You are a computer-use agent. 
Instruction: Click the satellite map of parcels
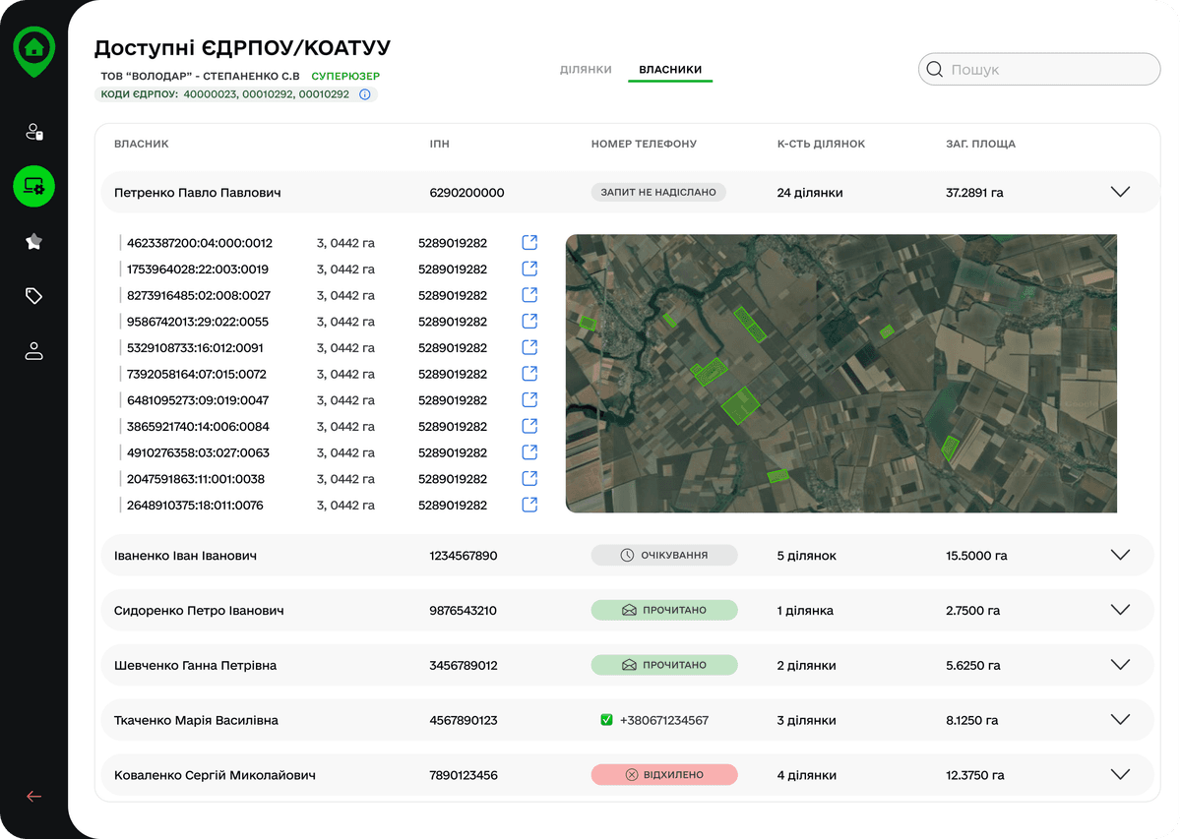pos(840,373)
